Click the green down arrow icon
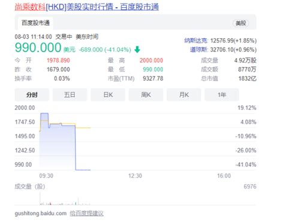 point(137,50)
